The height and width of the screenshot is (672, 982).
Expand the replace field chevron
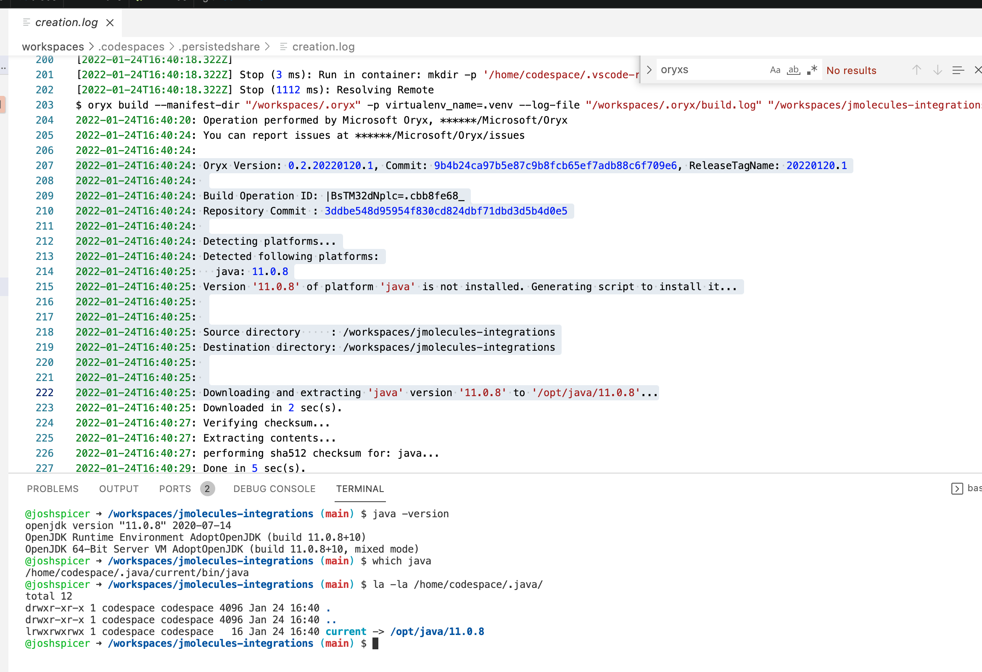pyautogui.click(x=649, y=70)
